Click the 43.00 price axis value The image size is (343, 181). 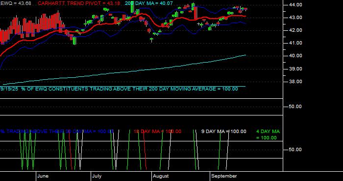coord(295,18)
